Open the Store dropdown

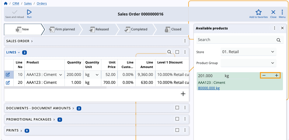point(248,52)
